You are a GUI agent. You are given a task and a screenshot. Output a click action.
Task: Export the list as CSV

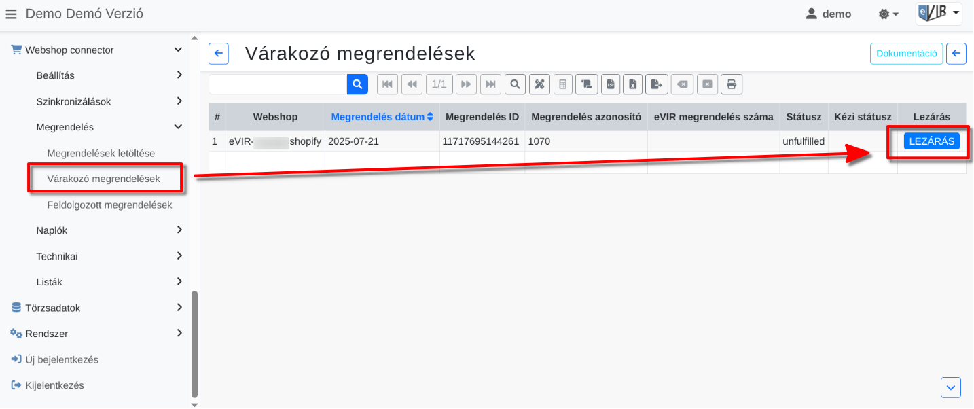[611, 84]
